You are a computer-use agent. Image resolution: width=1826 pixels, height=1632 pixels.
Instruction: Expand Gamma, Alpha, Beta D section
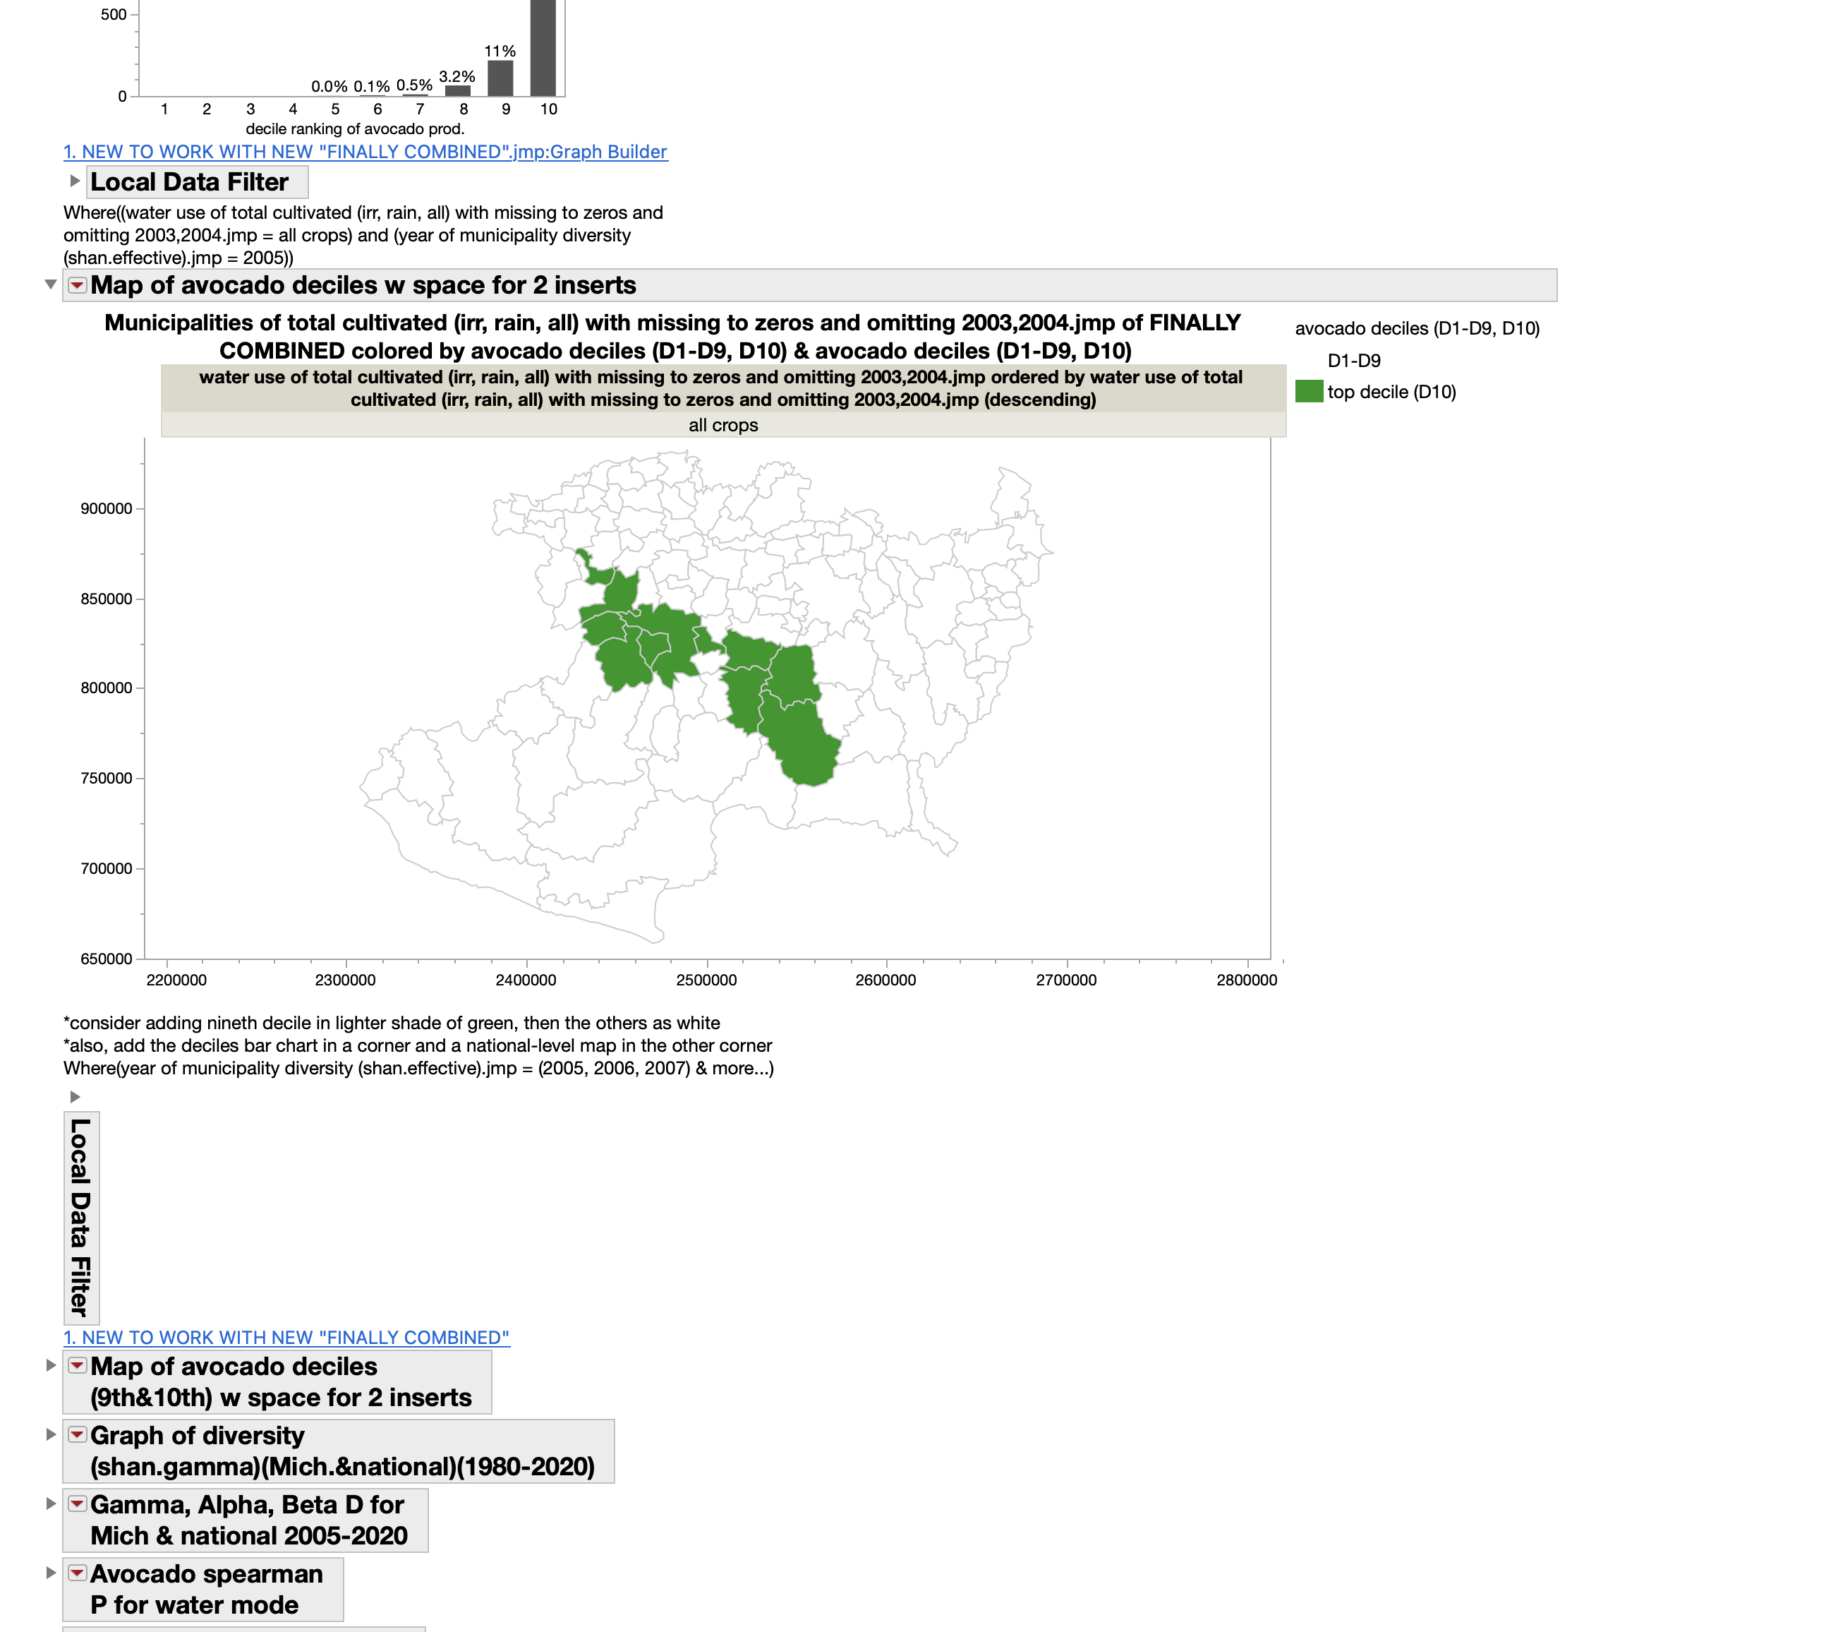[51, 1503]
